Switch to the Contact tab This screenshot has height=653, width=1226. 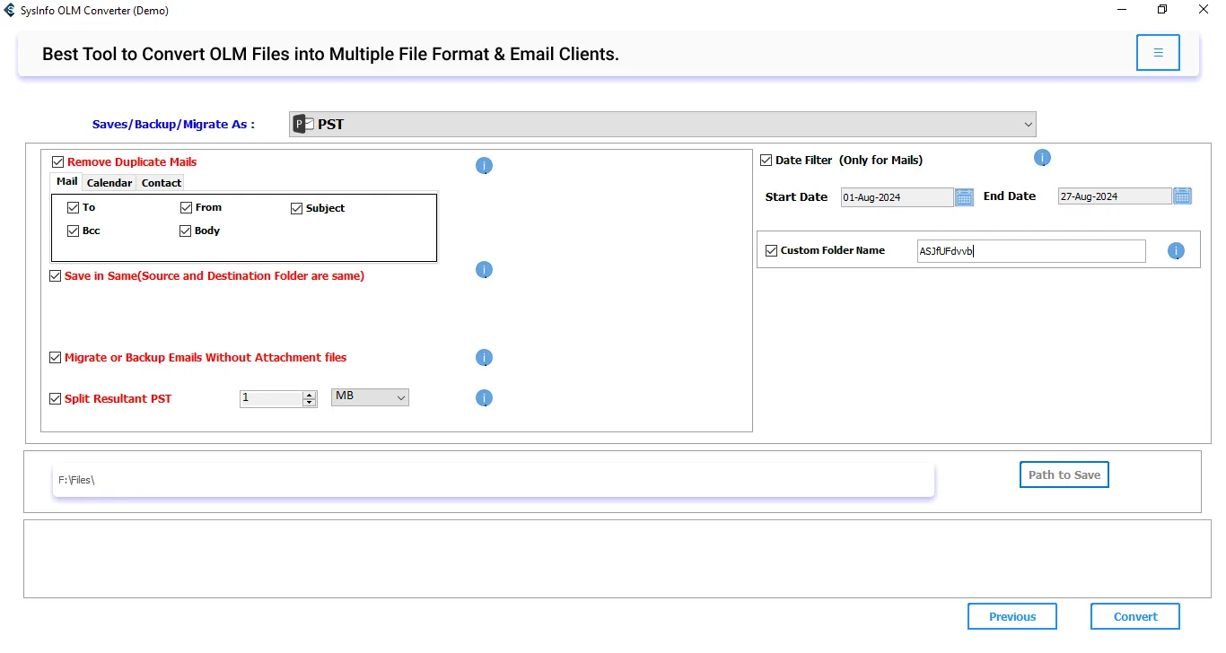pos(162,183)
